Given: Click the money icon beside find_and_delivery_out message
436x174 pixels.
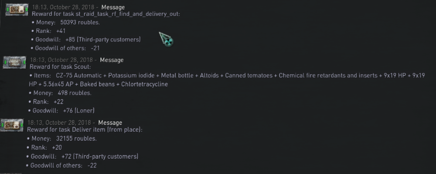Looking at the screenshot, I should pyautogui.click(x=17, y=10).
